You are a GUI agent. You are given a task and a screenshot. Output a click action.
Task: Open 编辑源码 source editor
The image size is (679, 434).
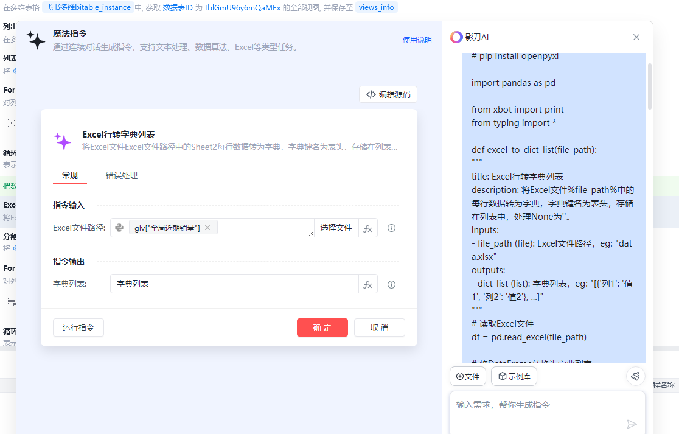388,94
